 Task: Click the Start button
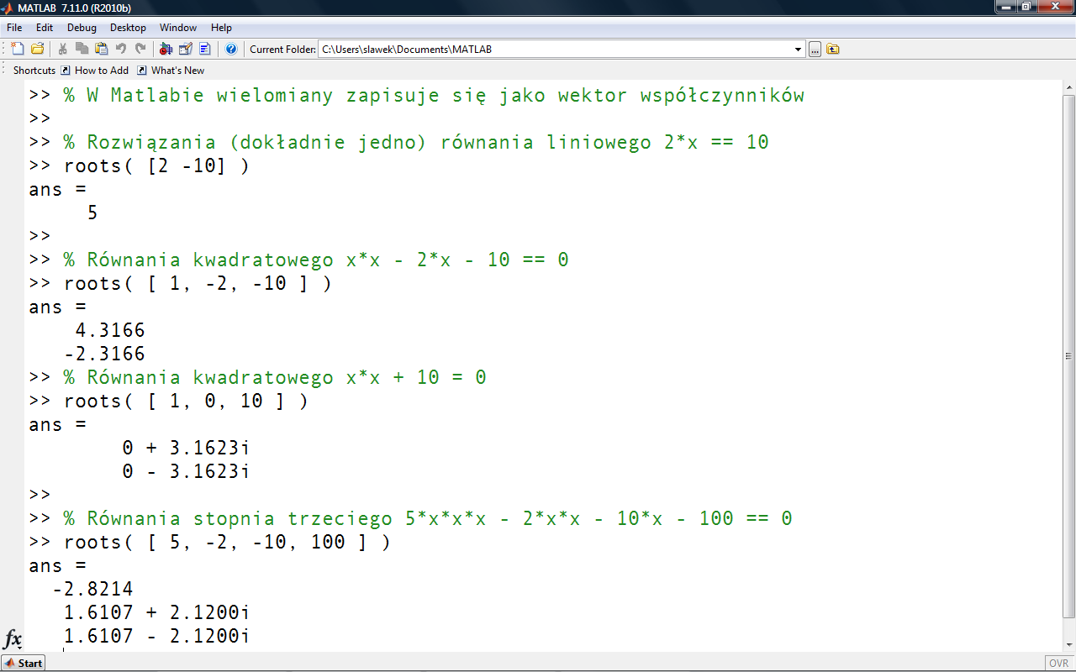(24, 663)
